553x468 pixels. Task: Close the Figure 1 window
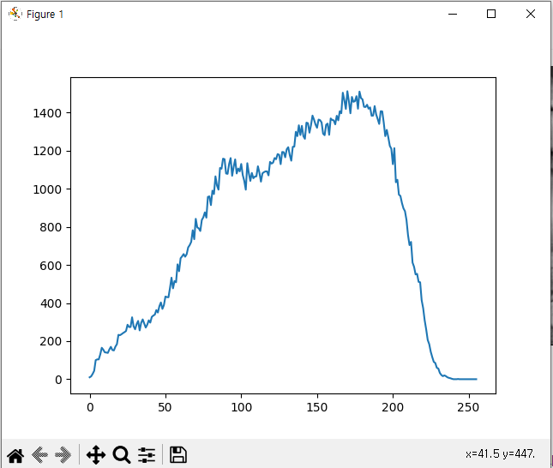pyautogui.click(x=531, y=14)
